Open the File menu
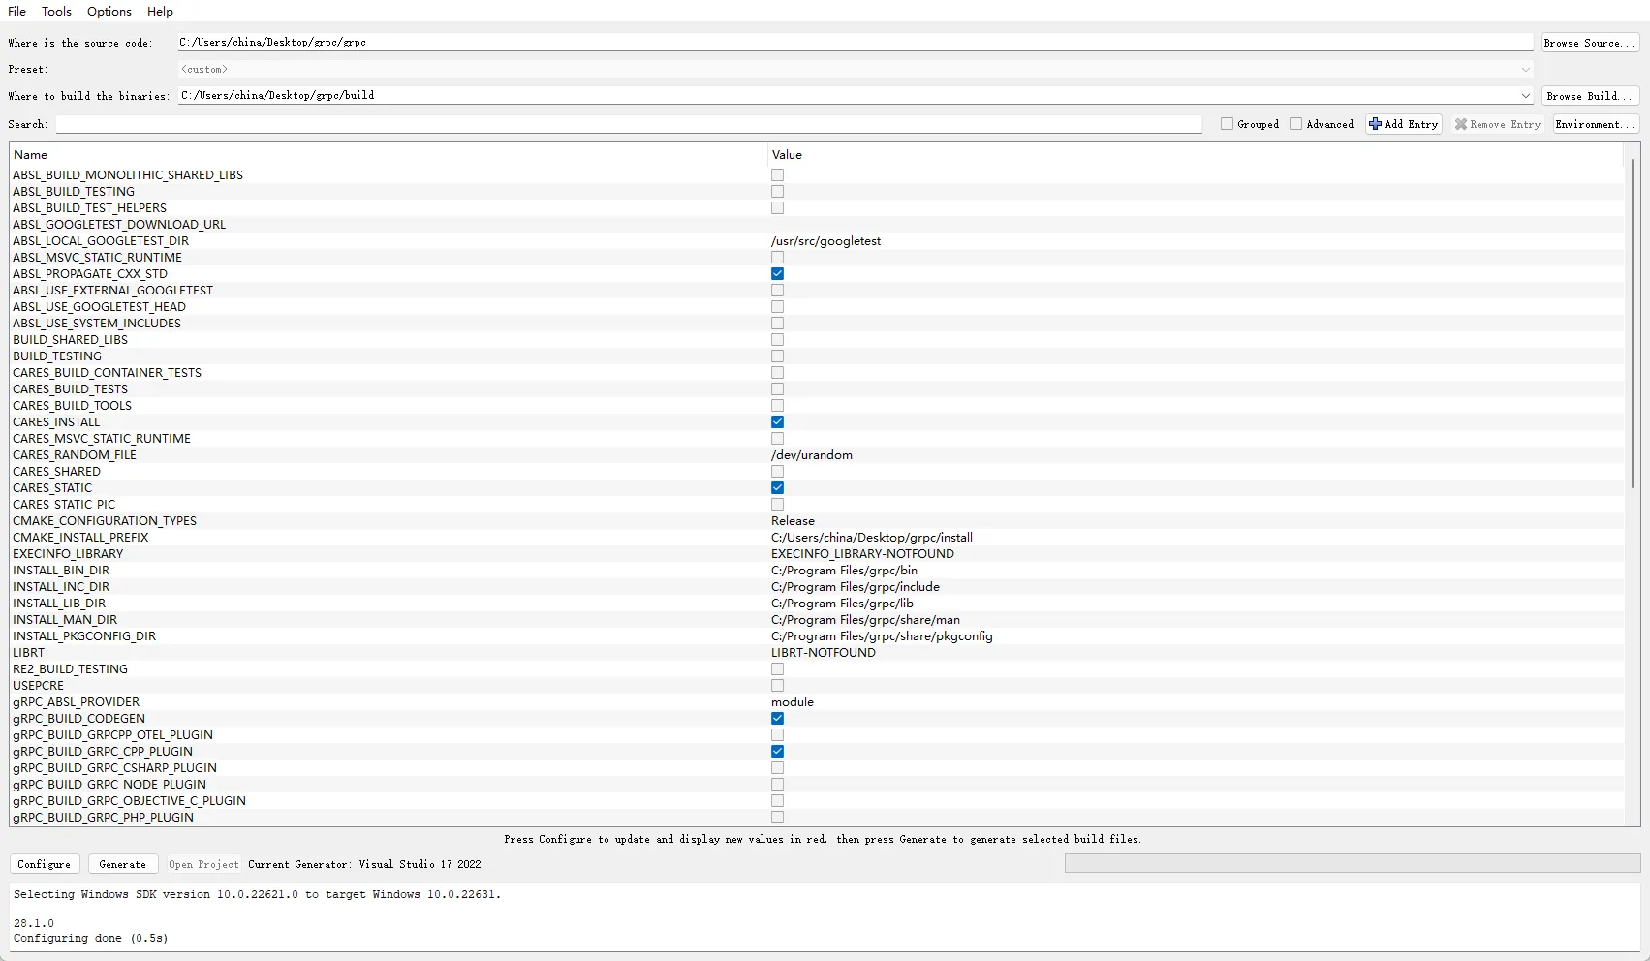Image resolution: width=1650 pixels, height=961 pixels. pos(17,12)
